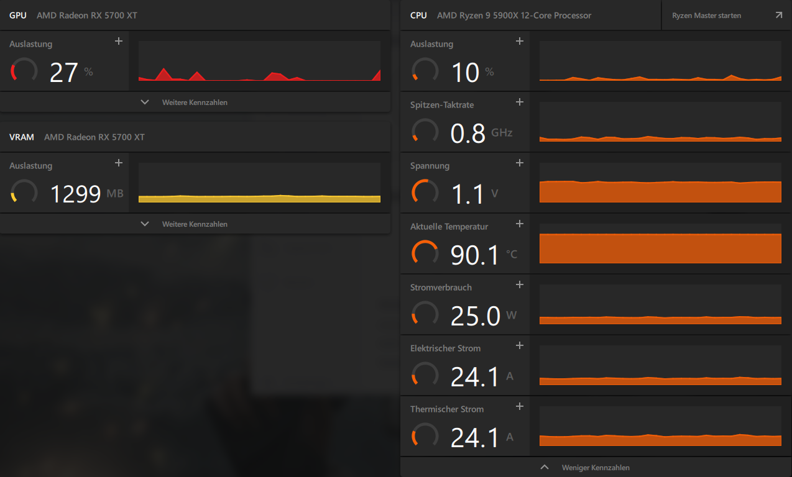Click plus icon next to GPU Auslastung

(x=119, y=41)
